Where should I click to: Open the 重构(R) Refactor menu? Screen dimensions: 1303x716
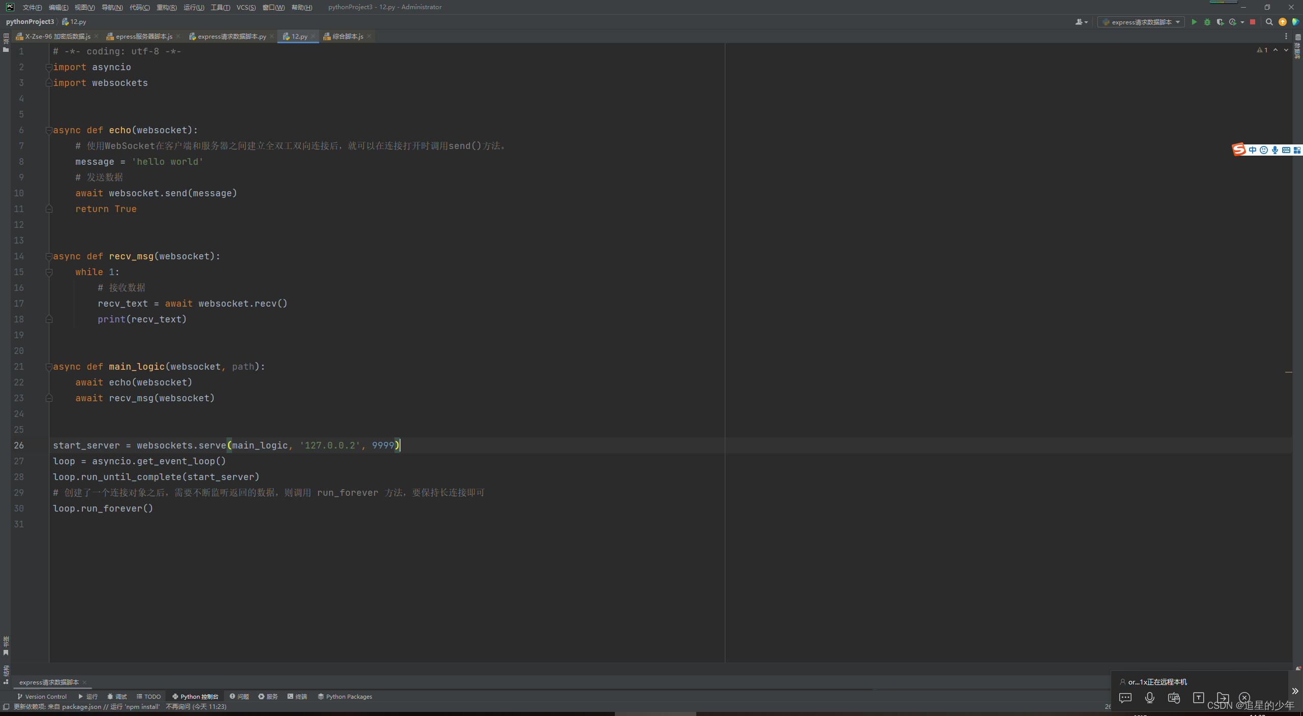click(166, 7)
